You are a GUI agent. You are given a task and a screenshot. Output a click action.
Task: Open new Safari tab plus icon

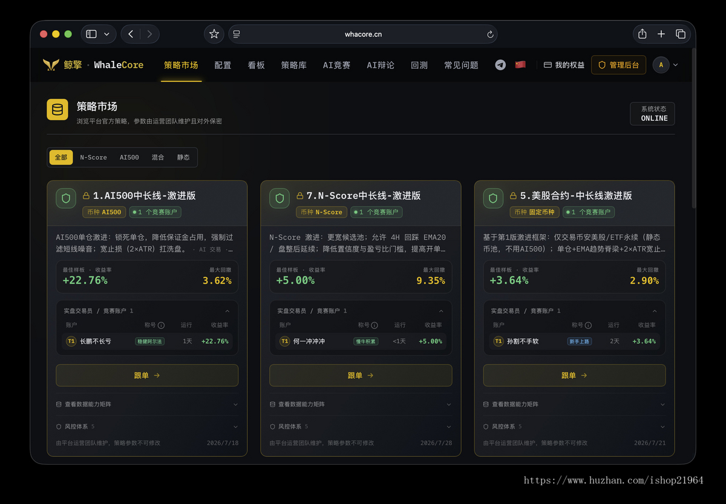(661, 34)
